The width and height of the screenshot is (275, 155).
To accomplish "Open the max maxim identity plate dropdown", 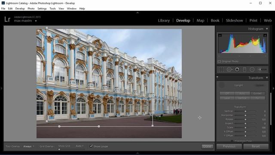I will 36,21.
